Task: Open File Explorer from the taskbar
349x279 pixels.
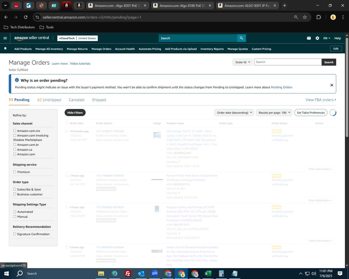Action: [x=101, y=274]
